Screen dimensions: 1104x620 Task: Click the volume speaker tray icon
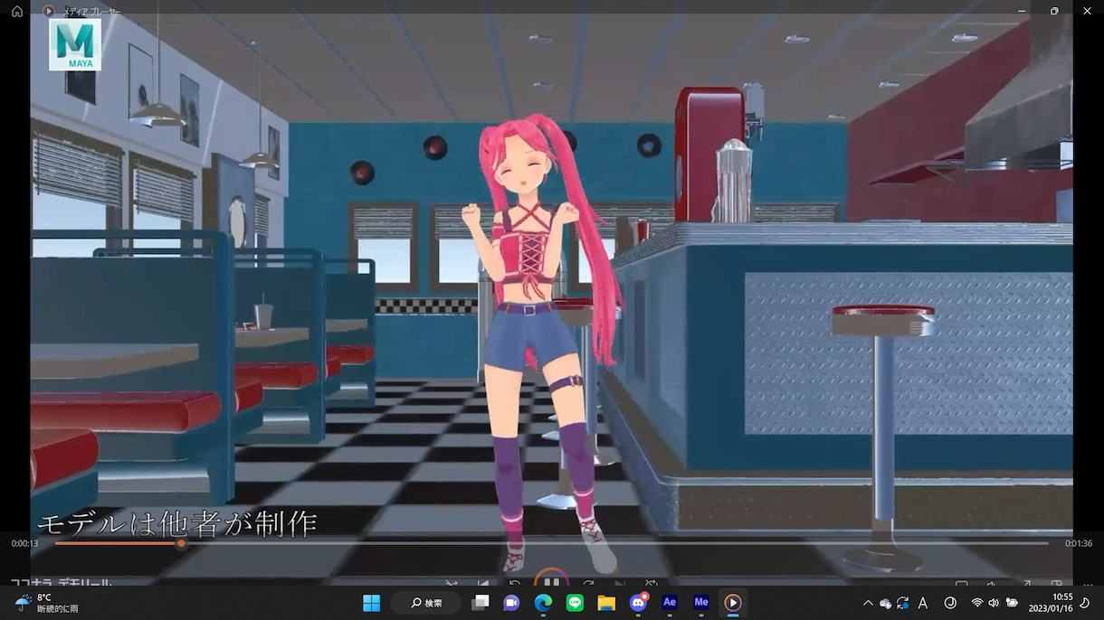tap(994, 603)
